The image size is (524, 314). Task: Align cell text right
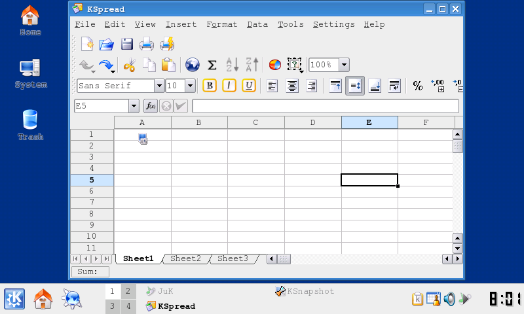[312, 86]
